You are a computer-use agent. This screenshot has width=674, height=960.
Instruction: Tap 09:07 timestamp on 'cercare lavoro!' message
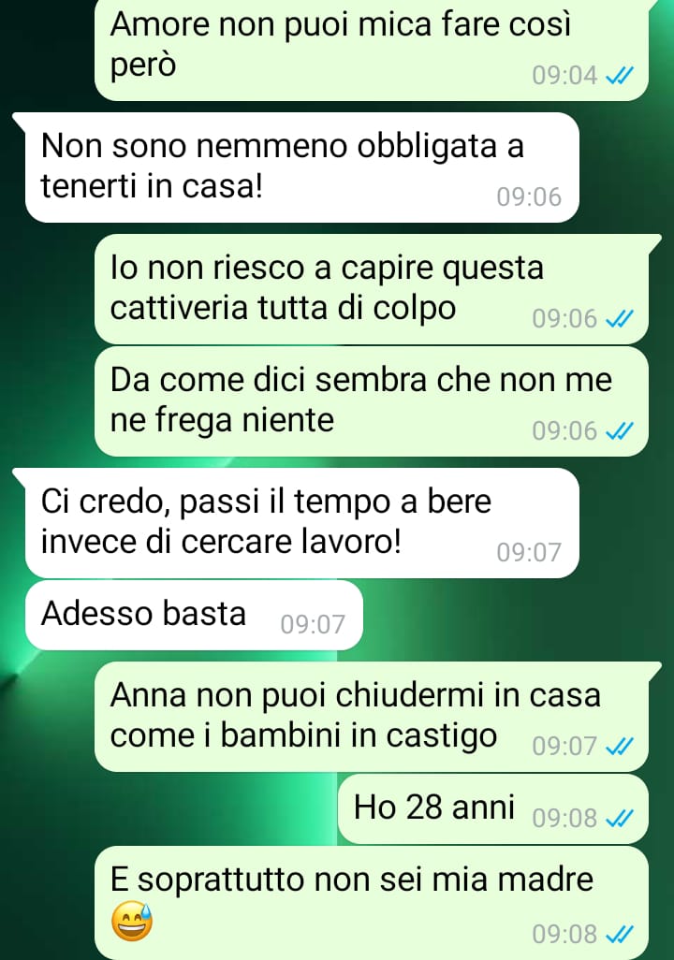pyautogui.click(x=529, y=552)
